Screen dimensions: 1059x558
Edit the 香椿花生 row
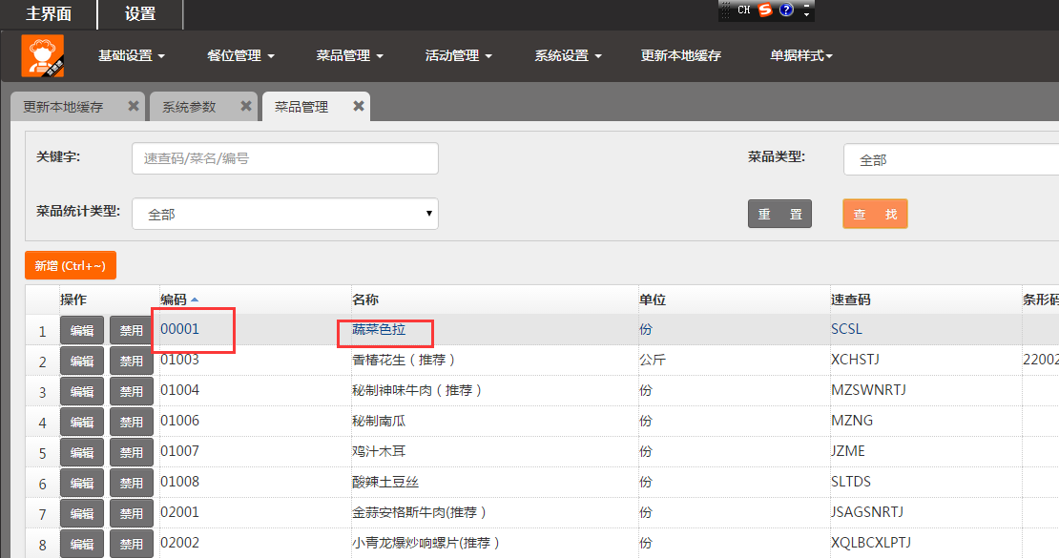pos(82,361)
